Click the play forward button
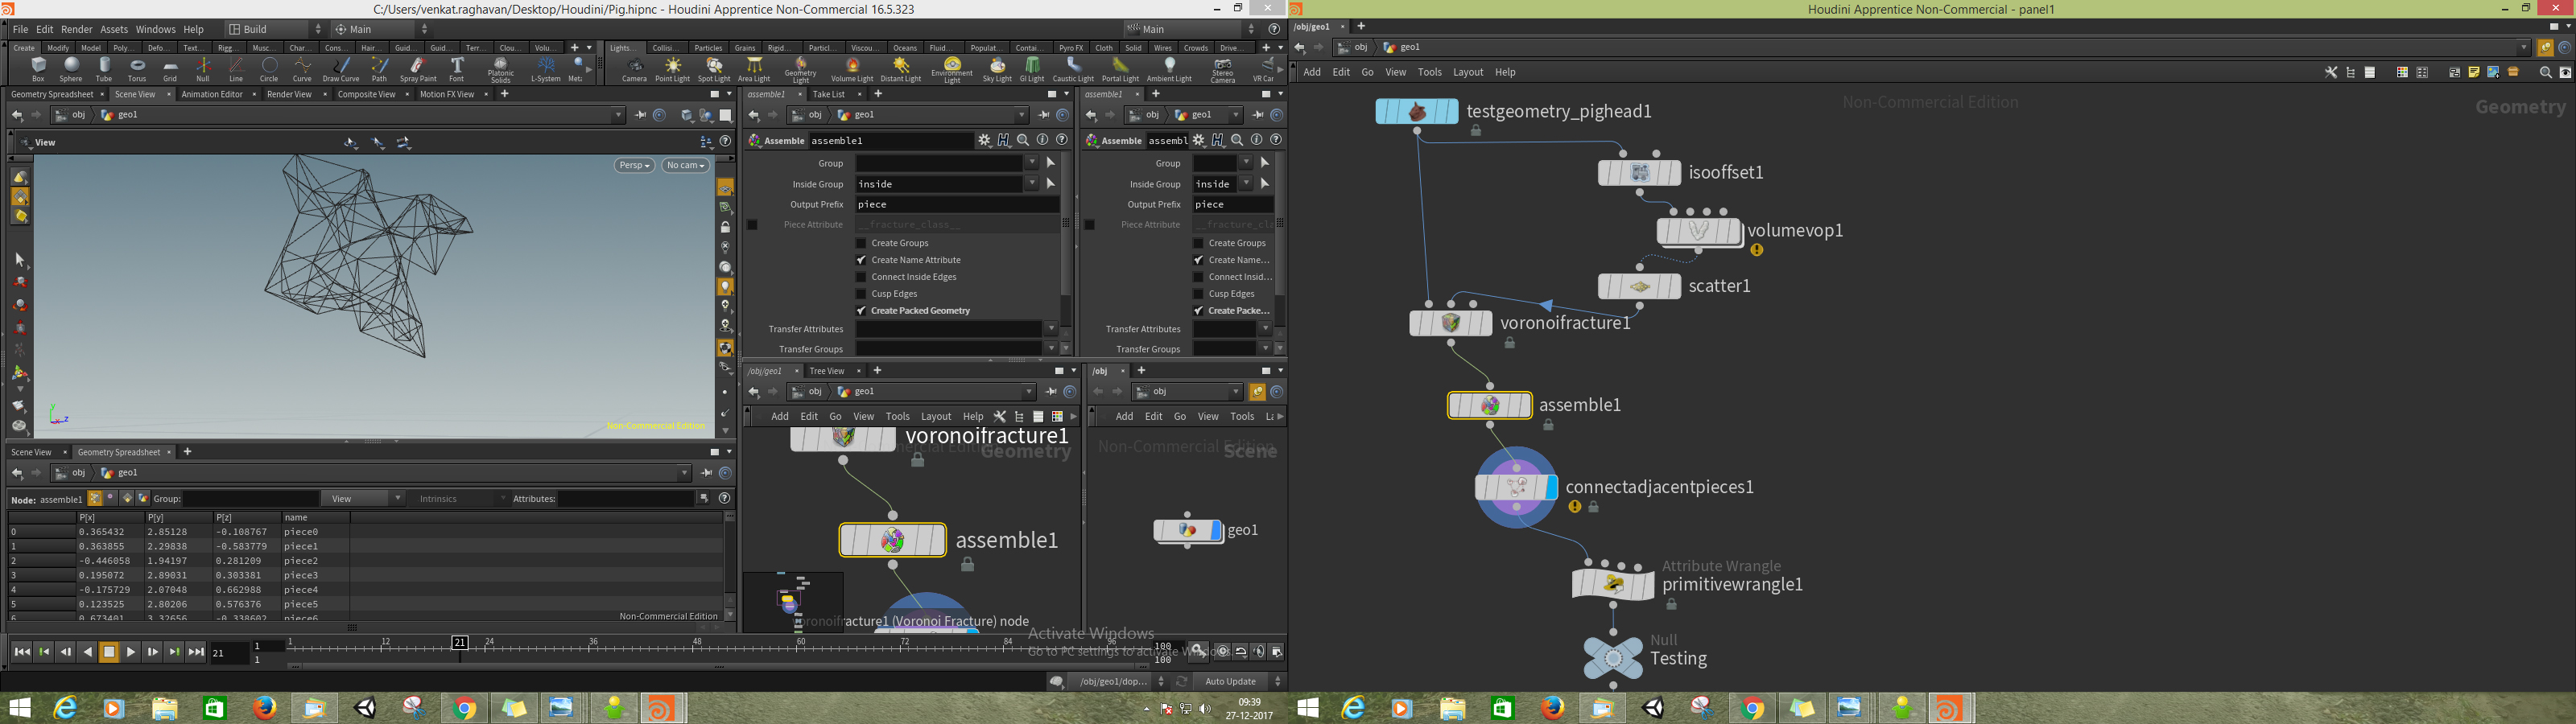This screenshot has width=2576, height=724. tap(131, 652)
